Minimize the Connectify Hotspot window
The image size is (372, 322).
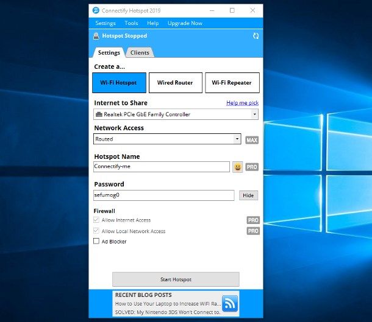pos(212,11)
